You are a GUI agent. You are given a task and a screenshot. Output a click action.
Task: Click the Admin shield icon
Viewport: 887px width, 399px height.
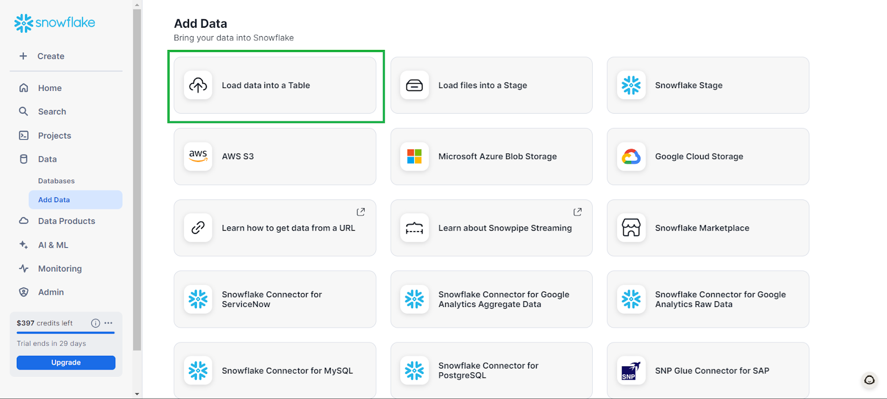point(24,292)
